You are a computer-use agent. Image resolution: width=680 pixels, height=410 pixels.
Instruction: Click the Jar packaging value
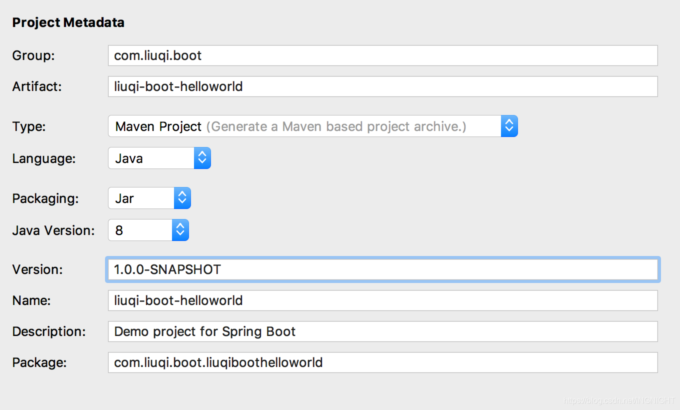click(x=124, y=198)
